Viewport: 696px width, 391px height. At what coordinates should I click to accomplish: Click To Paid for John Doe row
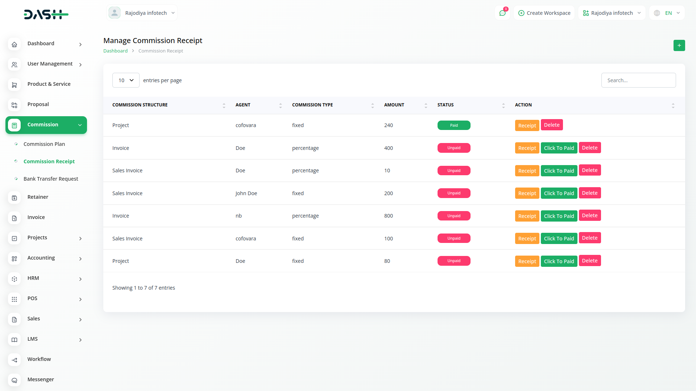coord(559,193)
